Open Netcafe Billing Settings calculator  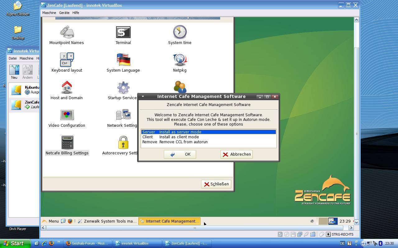[x=67, y=145]
